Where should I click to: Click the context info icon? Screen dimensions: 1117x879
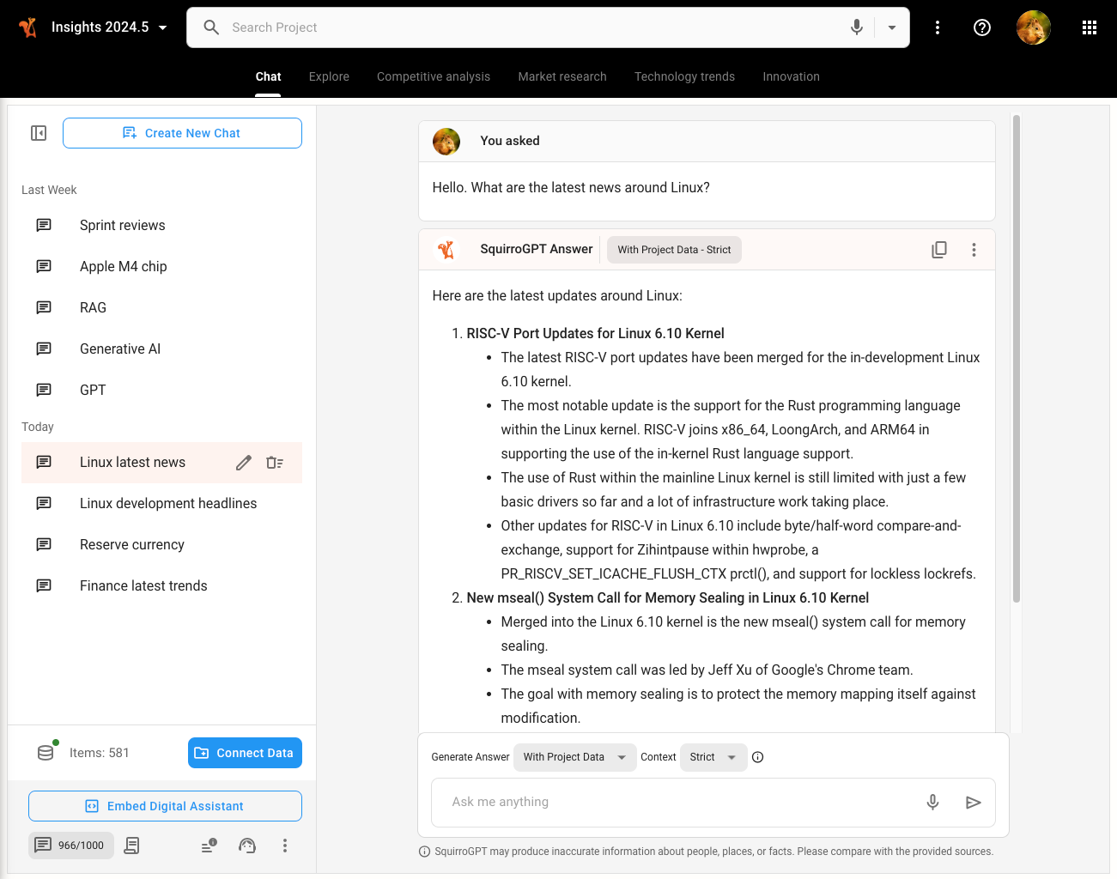[x=757, y=757]
